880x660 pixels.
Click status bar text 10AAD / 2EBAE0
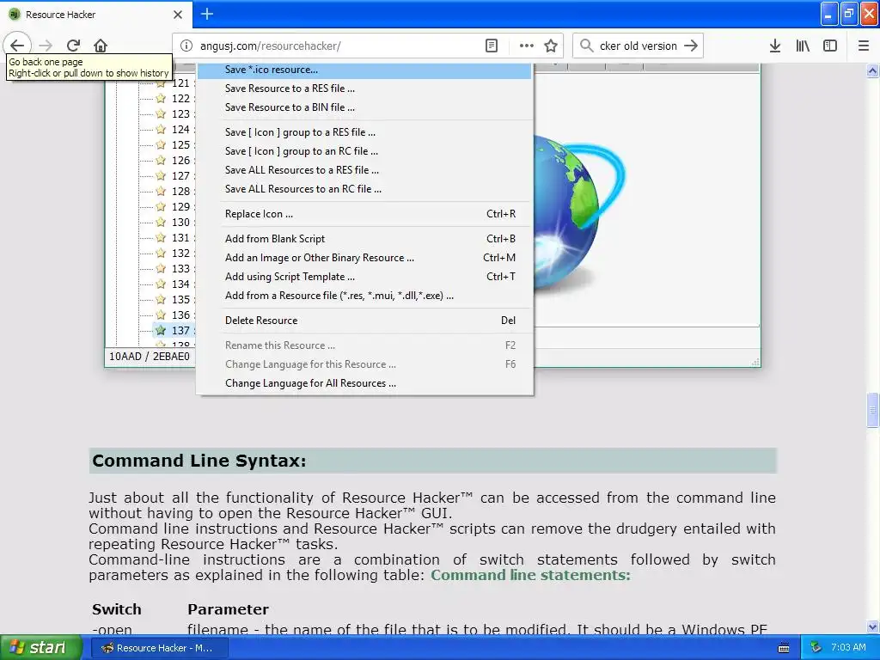150,357
